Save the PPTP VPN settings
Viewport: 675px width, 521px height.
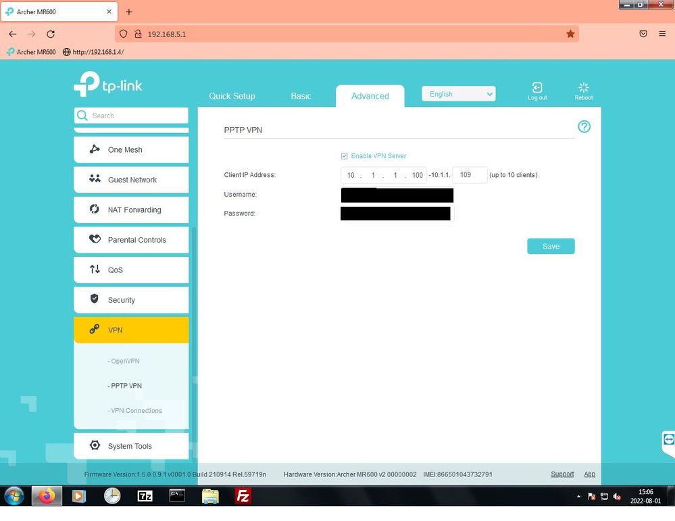(x=551, y=247)
